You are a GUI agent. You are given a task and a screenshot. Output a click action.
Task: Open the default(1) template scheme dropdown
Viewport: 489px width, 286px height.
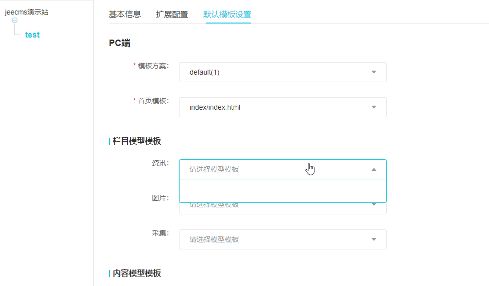click(271, 72)
